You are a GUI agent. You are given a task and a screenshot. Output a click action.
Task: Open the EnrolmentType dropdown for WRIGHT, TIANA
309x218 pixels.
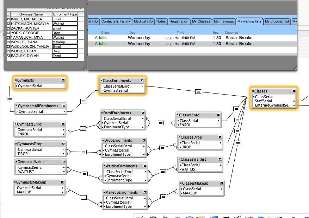[64, 42]
